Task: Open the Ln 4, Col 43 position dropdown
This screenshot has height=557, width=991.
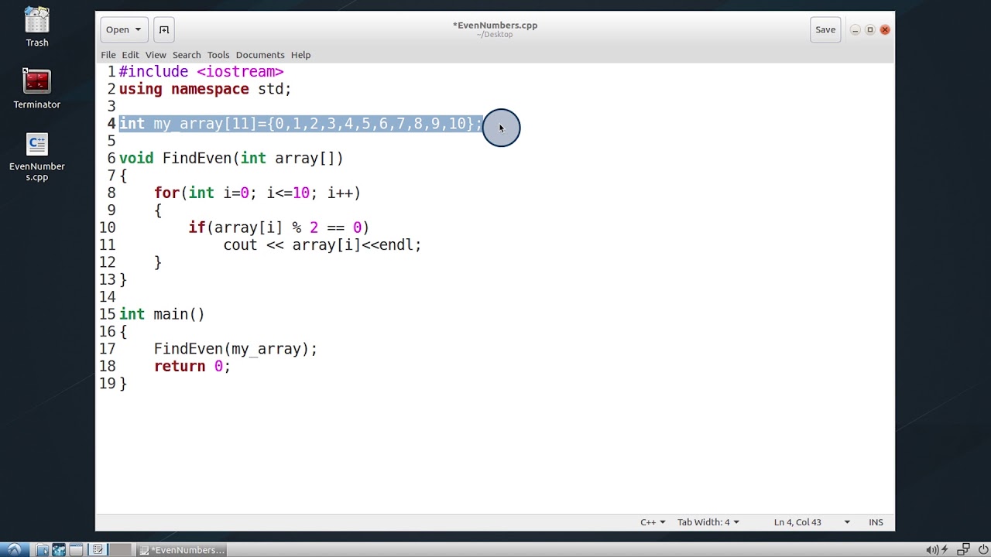Action: coord(811,522)
